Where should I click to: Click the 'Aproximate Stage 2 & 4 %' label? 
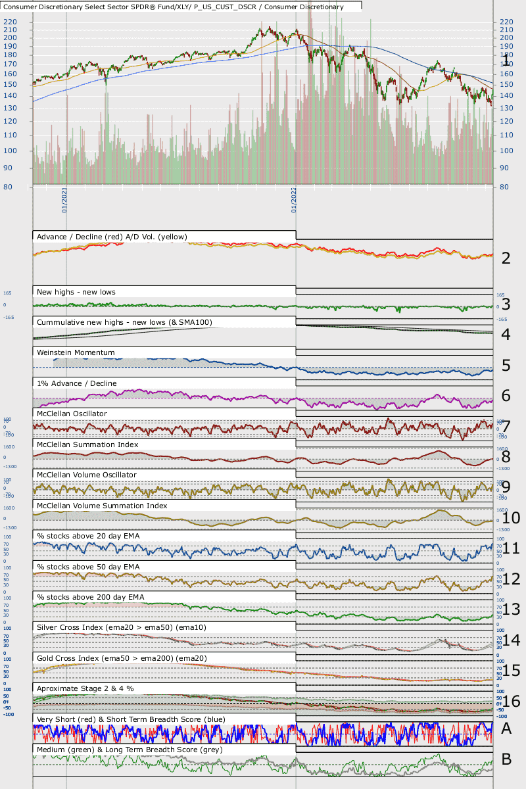86,688
